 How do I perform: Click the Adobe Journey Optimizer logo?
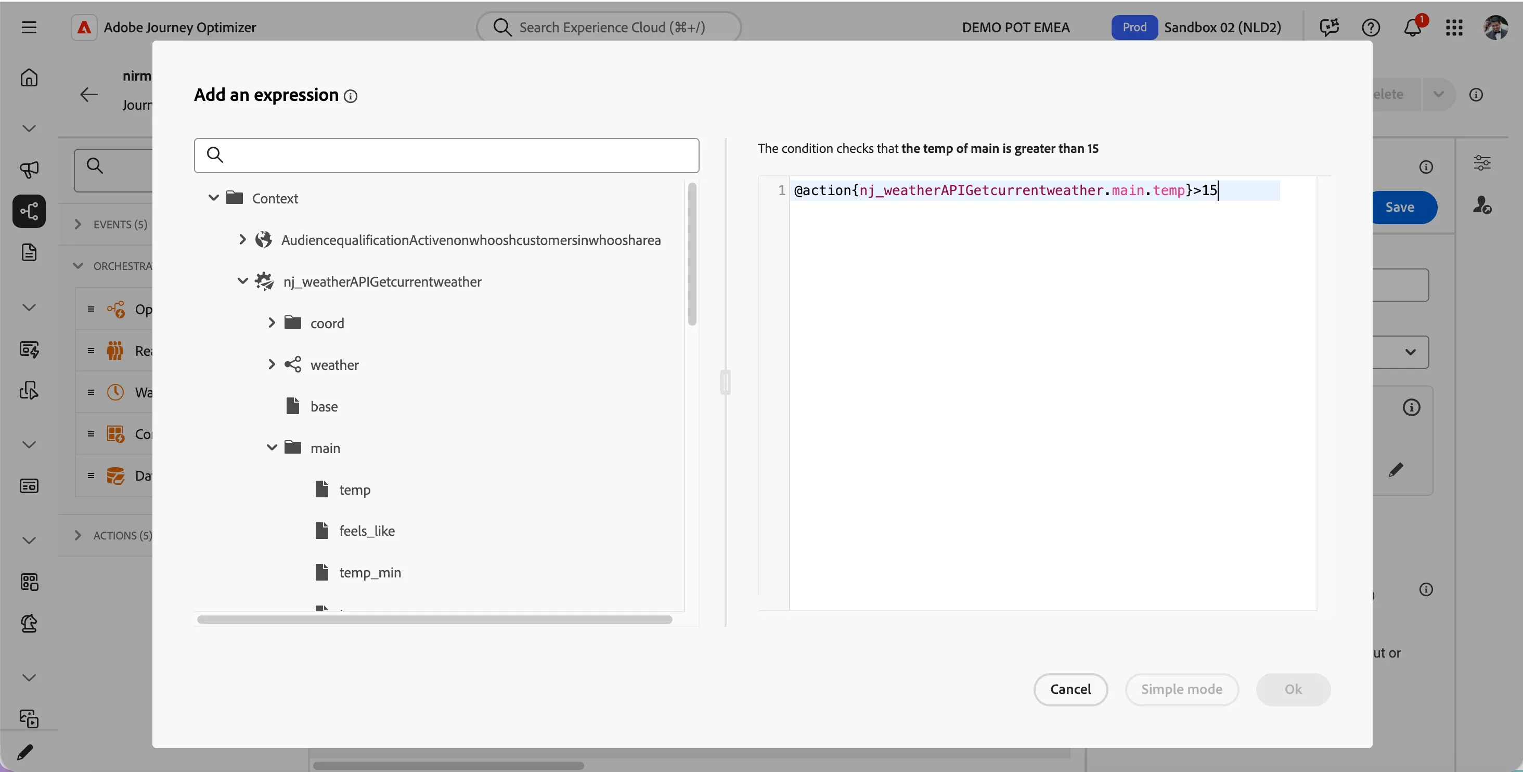click(84, 27)
